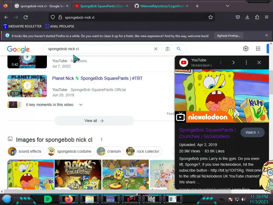Open the network tray icon

(237, 199)
